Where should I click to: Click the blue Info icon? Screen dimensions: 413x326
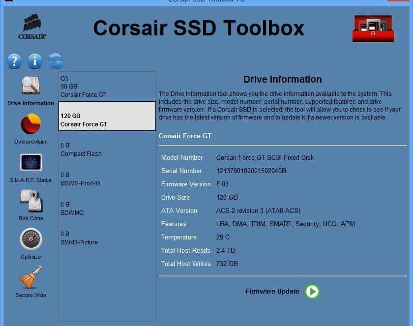tap(35, 61)
